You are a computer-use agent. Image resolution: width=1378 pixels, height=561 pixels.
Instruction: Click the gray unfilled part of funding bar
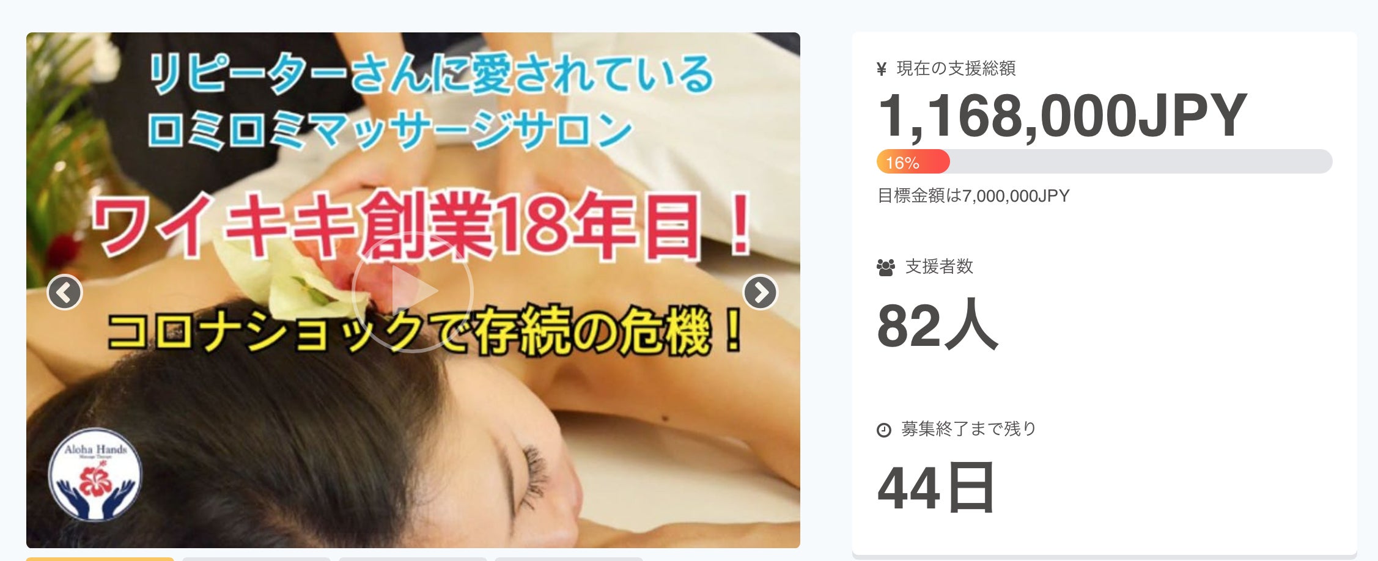(1141, 162)
